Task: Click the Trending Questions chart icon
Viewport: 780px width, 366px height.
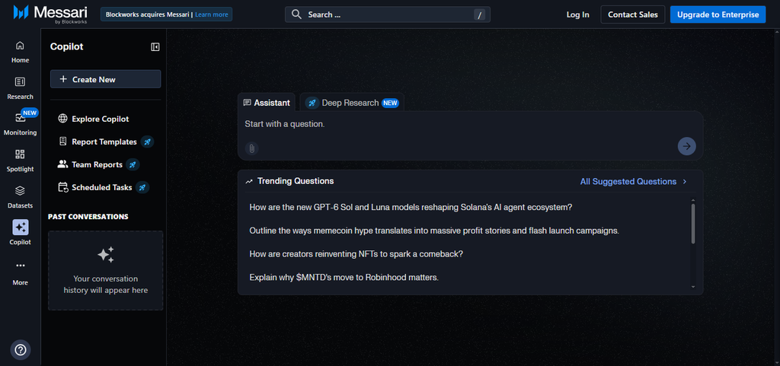Action: 249,181
